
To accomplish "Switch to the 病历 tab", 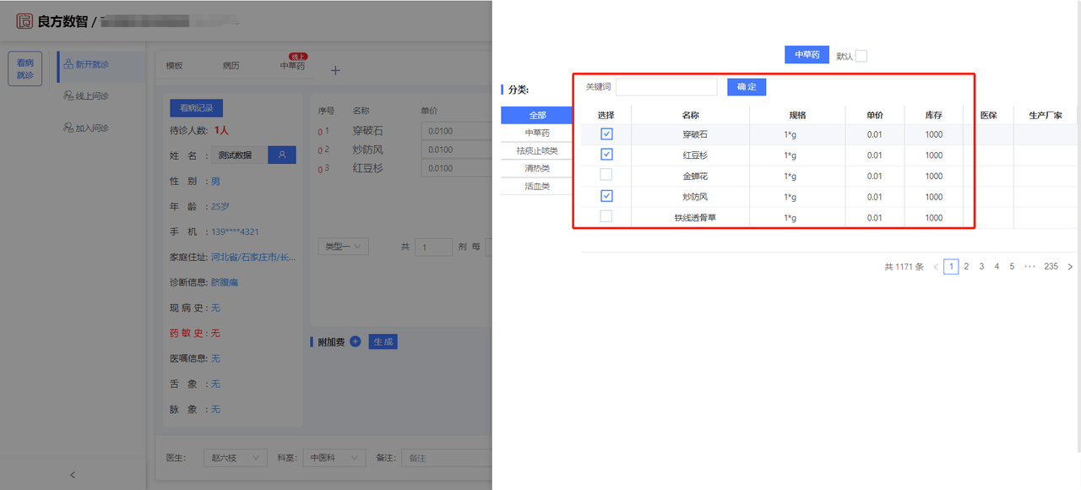I will [231, 66].
